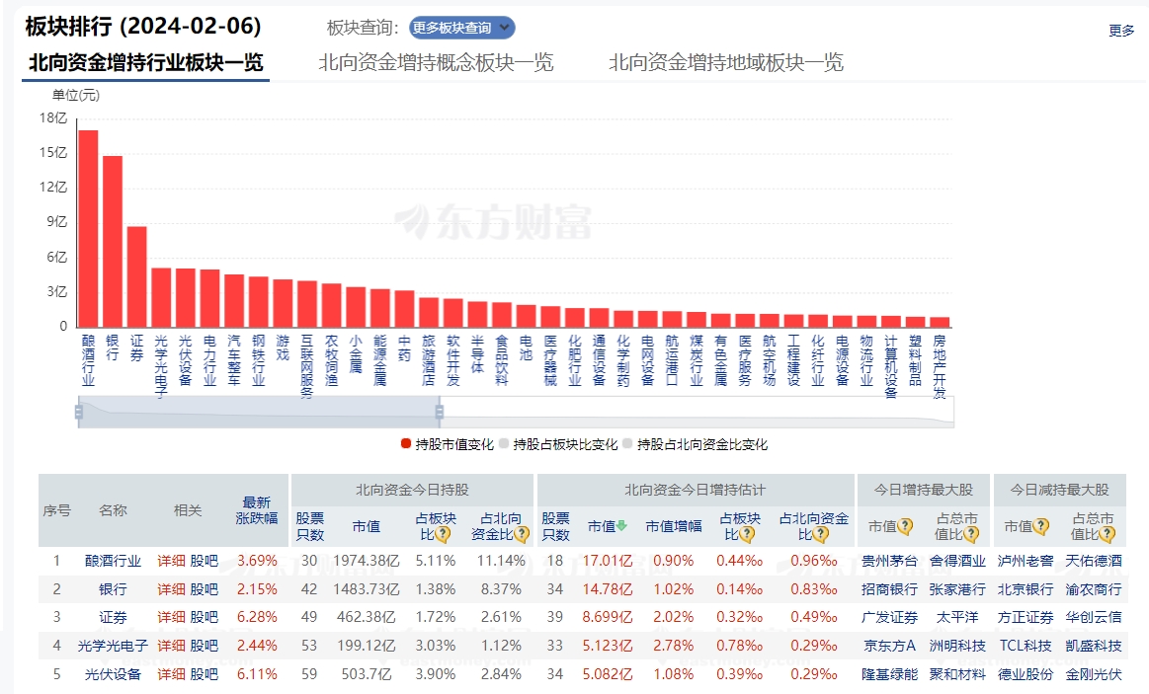Screen dimensions: 1149x694
Task: Toggle 持股占北向资金比变化 legend series
Action: coord(695,444)
